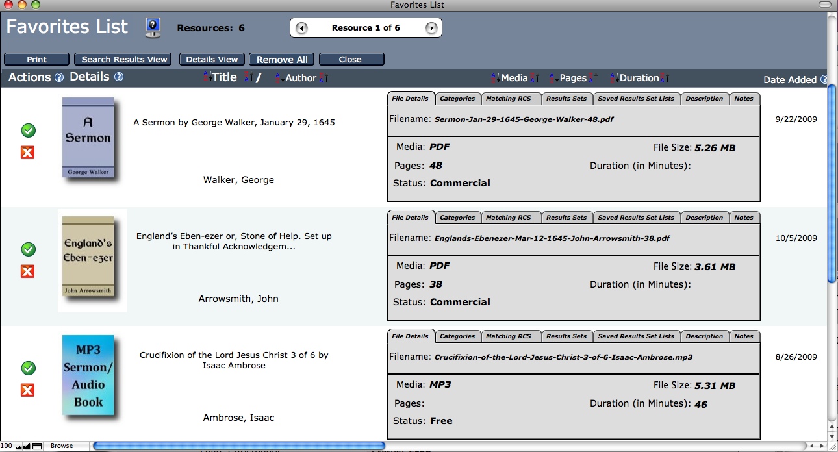Click author 'Ambrose, Isaac'
Image resolution: width=838 pixels, height=452 pixels.
(238, 418)
